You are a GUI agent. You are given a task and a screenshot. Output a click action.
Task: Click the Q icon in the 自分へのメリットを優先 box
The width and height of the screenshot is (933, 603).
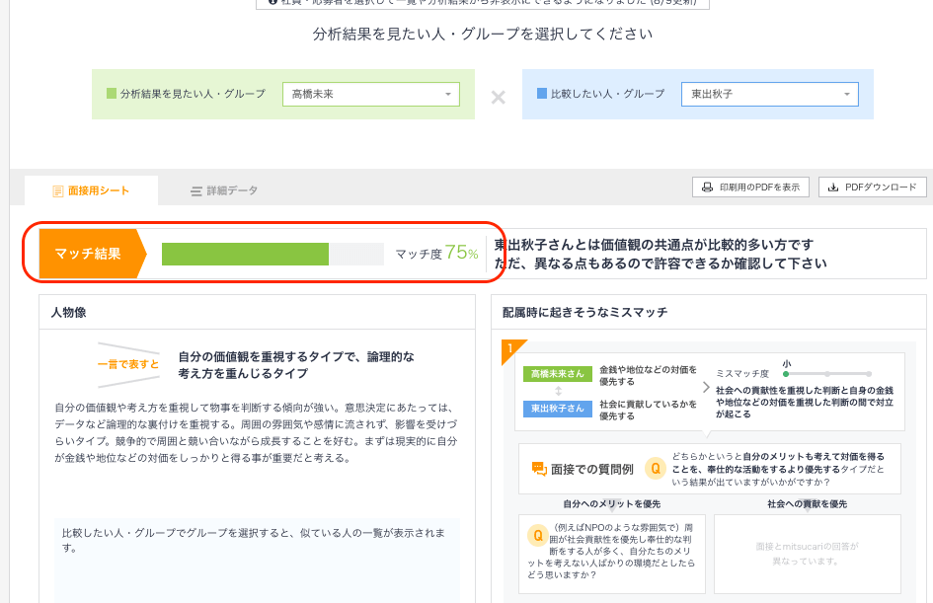point(538,536)
